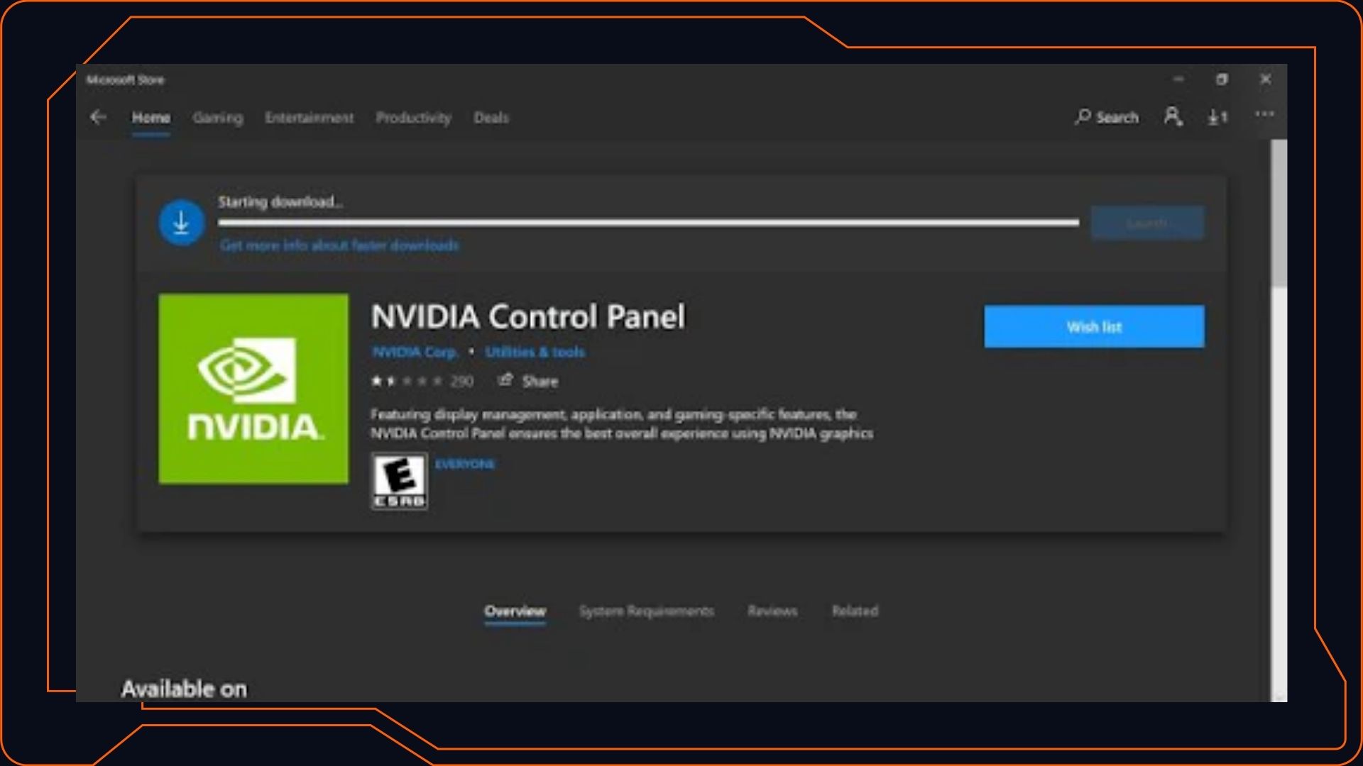
Task: Open the Utilities & tools category link
Action: pyautogui.click(x=535, y=352)
